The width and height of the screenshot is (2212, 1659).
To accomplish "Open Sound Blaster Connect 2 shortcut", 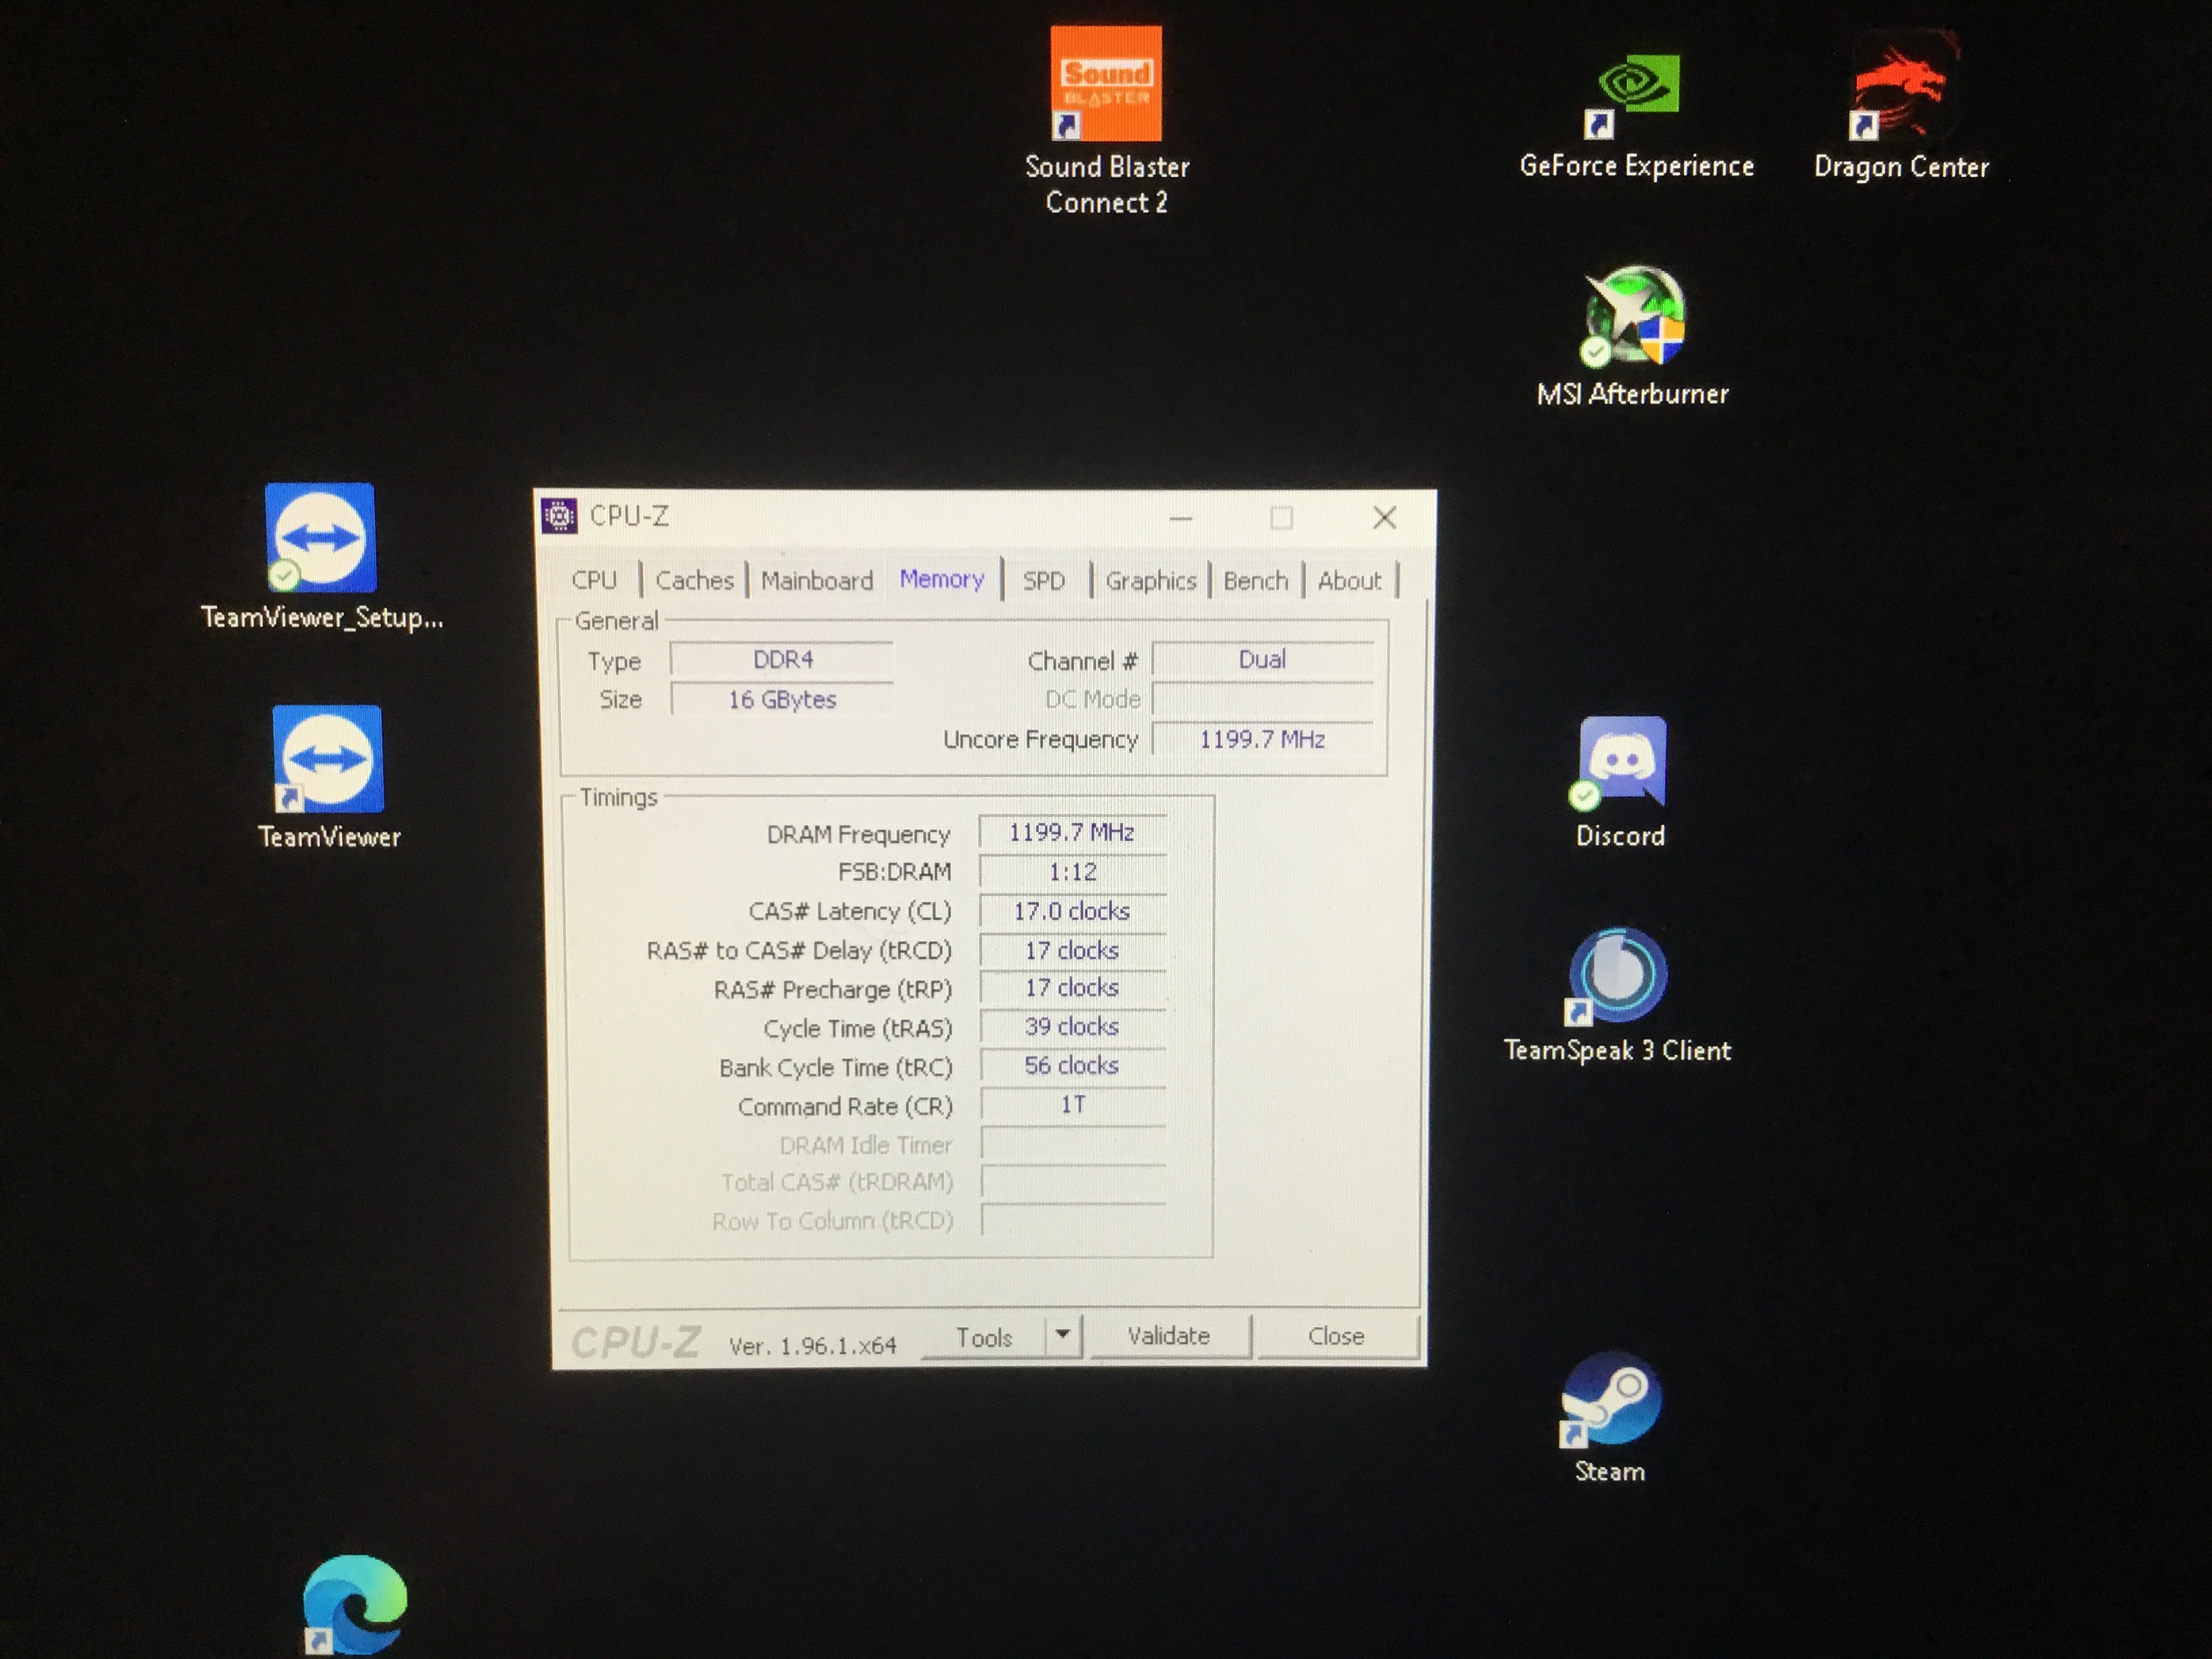I will click(x=1106, y=84).
